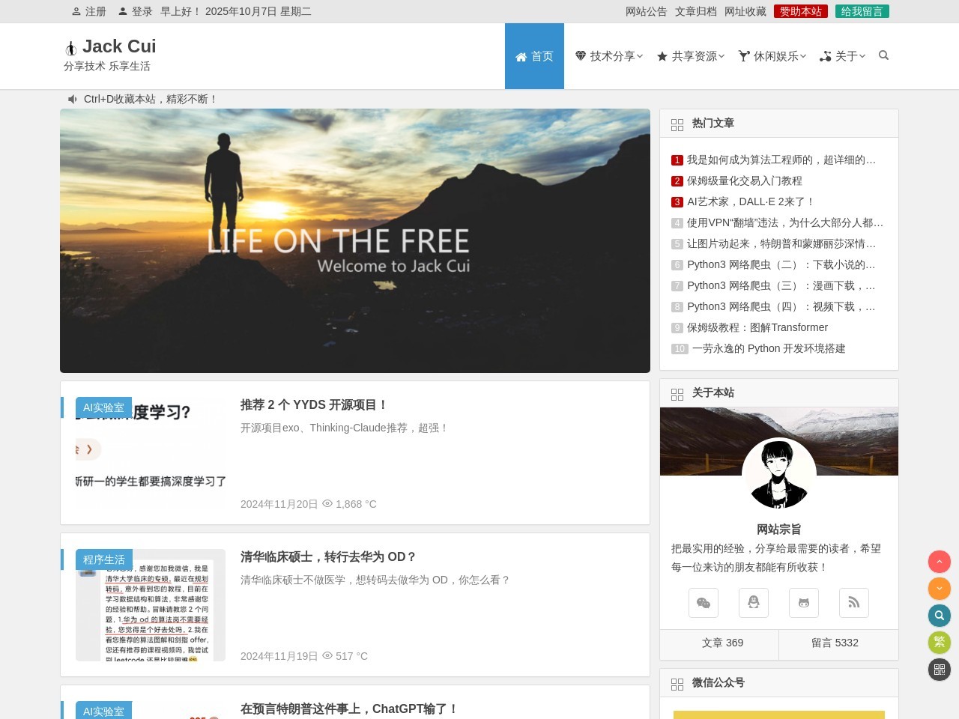This screenshot has width=959, height=719.
Task: Click the RSS feed icon
Action: coord(854,603)
